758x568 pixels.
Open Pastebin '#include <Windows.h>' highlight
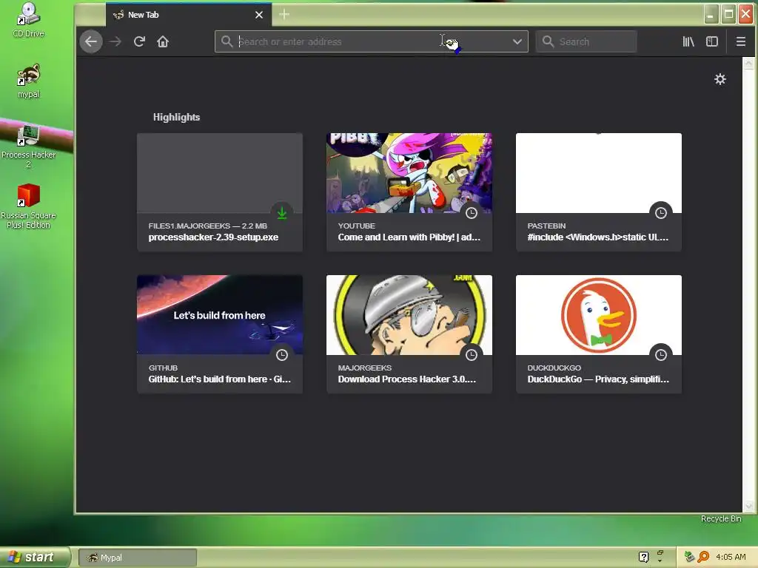click(599, 192)
